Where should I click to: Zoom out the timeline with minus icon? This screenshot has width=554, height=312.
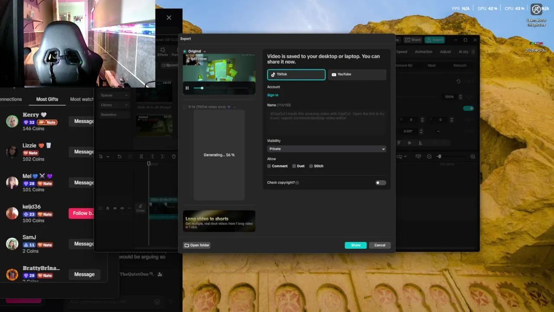[429, 156]
